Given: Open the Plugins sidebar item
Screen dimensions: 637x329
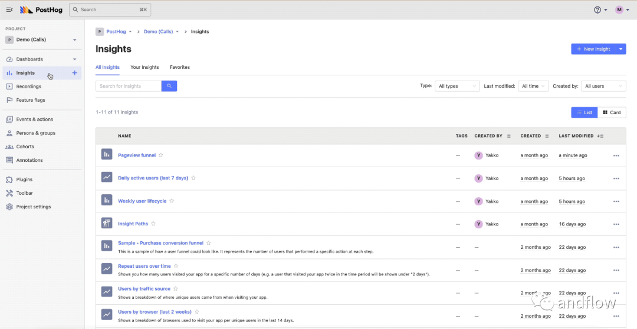Looking at the screenshot, I should coord(24,180).
